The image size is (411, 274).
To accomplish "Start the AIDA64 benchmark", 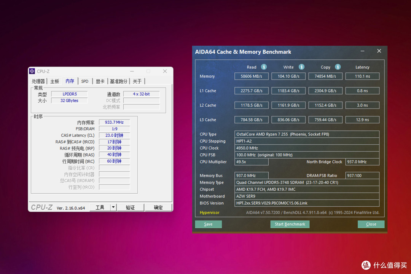I will 290,224.
